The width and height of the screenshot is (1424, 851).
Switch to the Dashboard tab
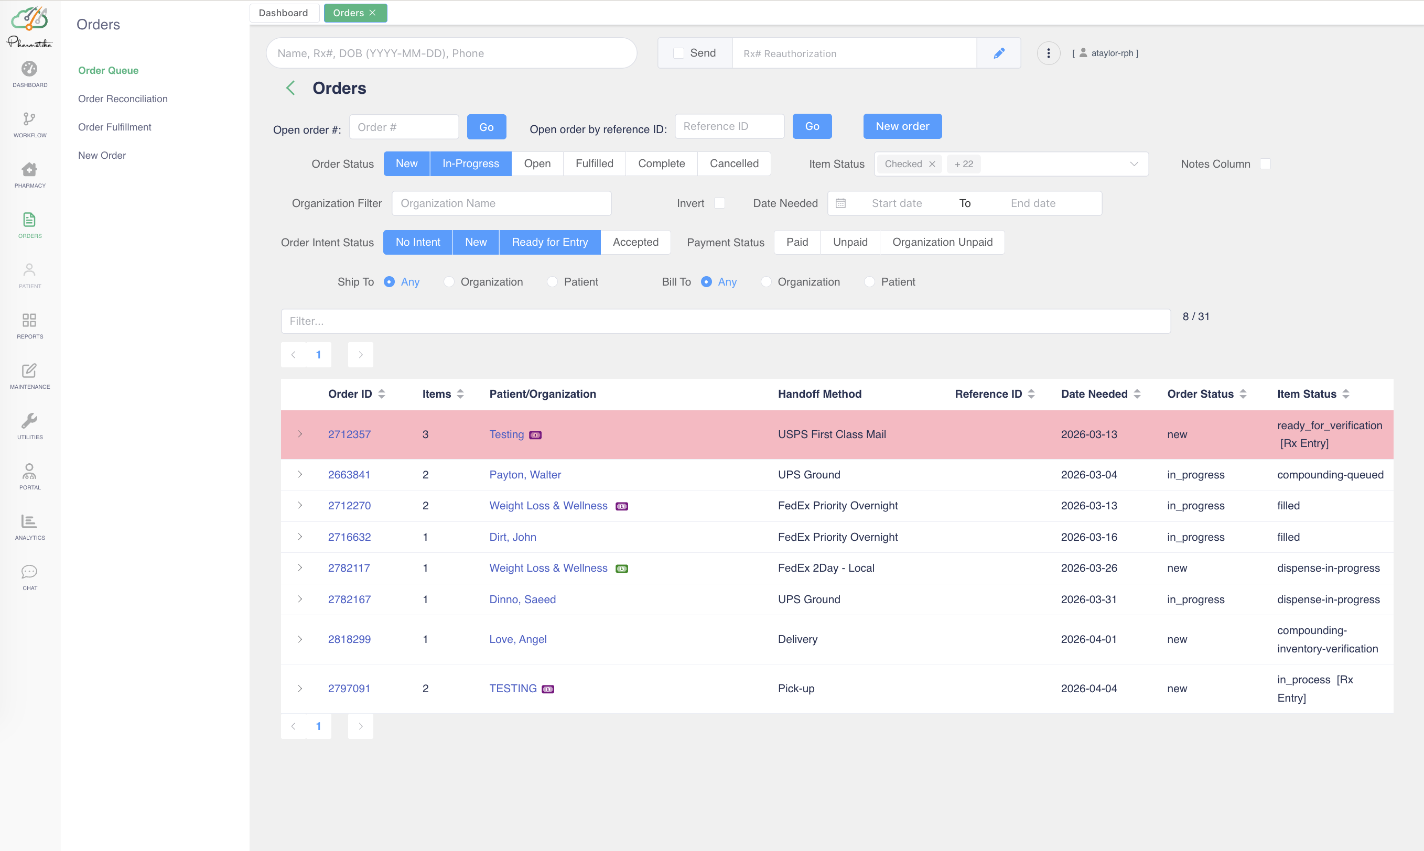(x=284, y=13)
